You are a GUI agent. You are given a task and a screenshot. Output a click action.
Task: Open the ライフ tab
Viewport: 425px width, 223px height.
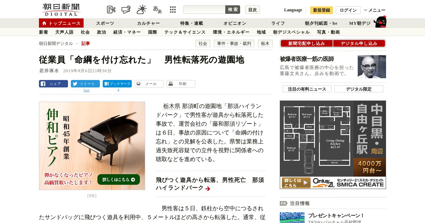click(x=278, y=23)
